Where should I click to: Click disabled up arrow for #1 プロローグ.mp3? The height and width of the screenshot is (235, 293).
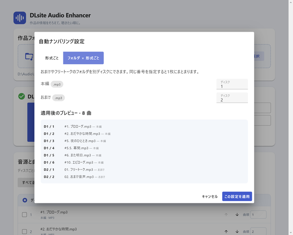click(x=226, y=215)
